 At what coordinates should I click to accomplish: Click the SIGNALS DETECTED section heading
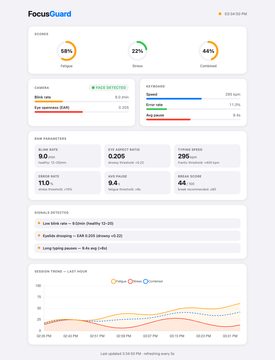52,213
